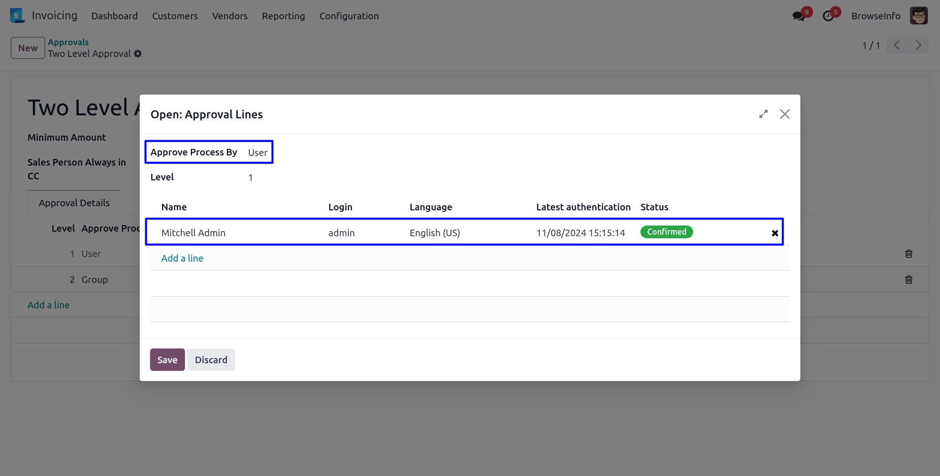Viewport: 940px width, 476px height.
Task: Open the Customers menu
Action: coord(175,16)
